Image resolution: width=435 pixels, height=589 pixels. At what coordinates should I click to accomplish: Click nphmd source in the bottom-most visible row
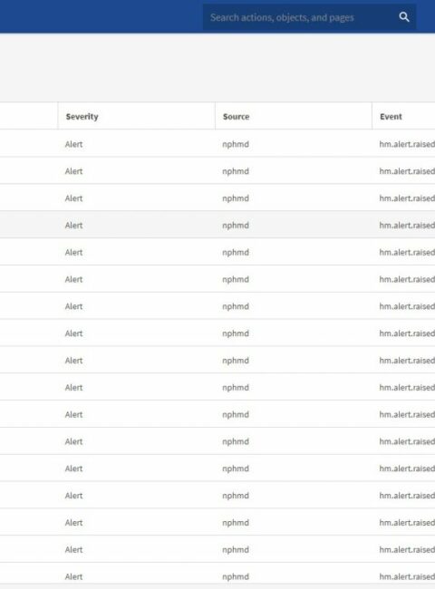click(236, 576)
